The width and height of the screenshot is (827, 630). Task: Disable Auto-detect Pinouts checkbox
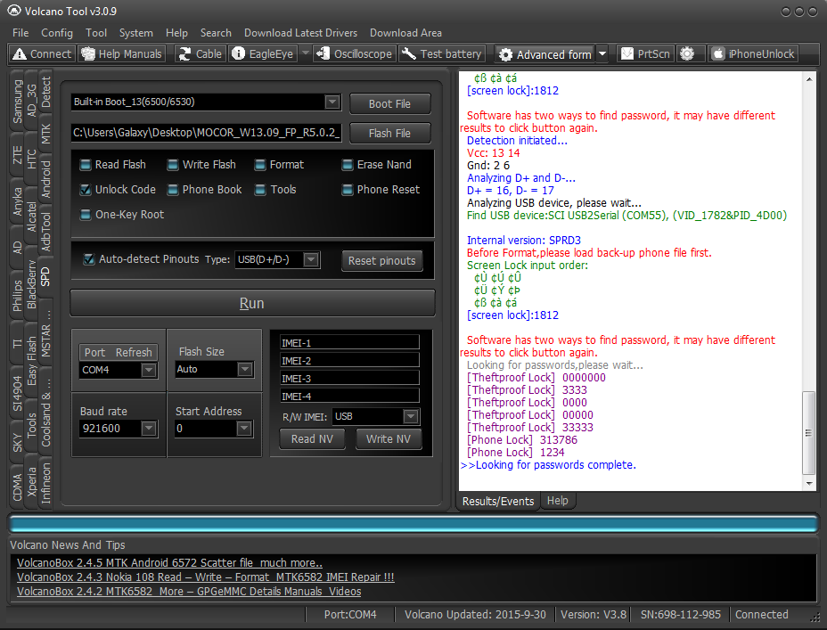click(x=89, y=259)
